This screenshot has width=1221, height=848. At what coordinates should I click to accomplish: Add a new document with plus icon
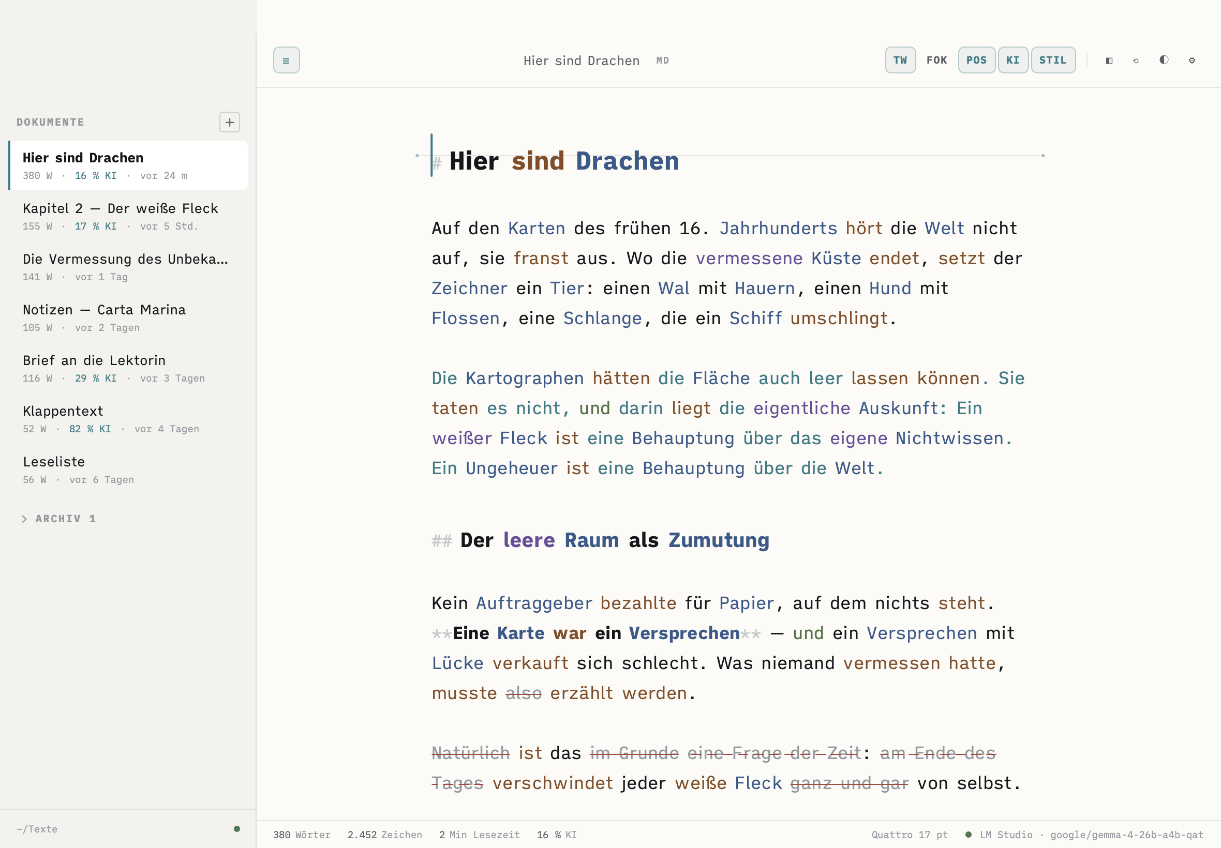pos(230,122)
